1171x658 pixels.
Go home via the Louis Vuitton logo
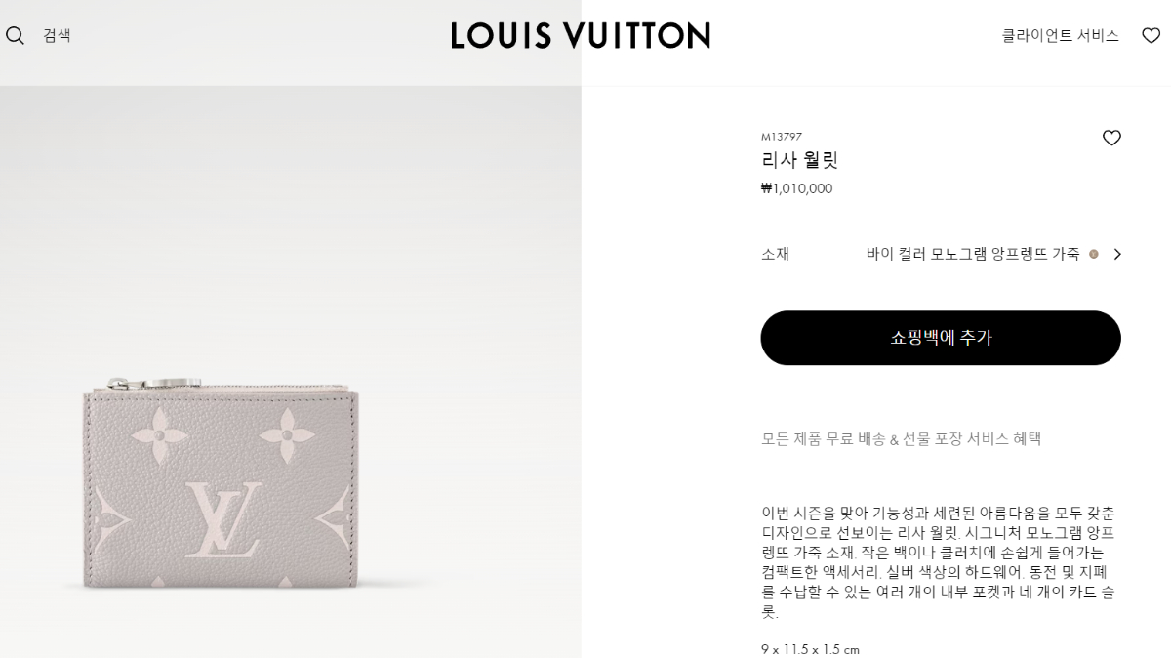581,36
